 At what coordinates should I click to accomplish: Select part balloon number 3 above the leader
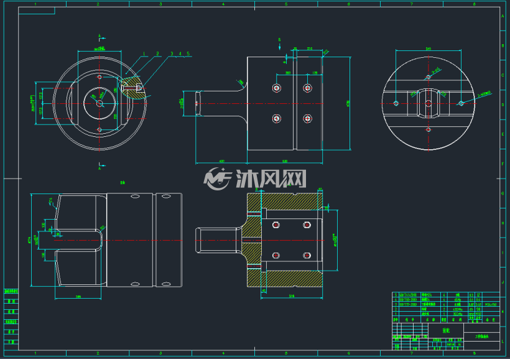(x=172, y=54)
